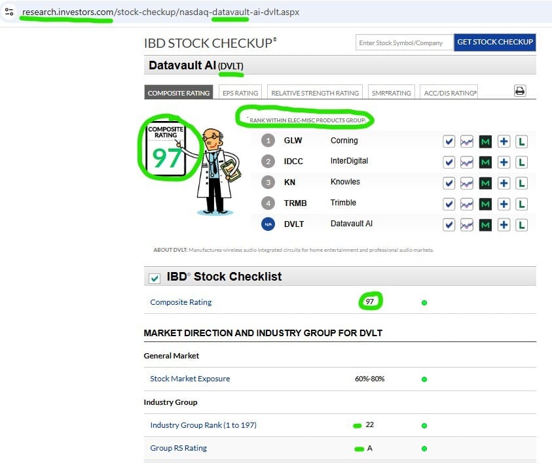Click the green M icon for GLW
This screenshot has height=467, width=552.
[485, 141]
